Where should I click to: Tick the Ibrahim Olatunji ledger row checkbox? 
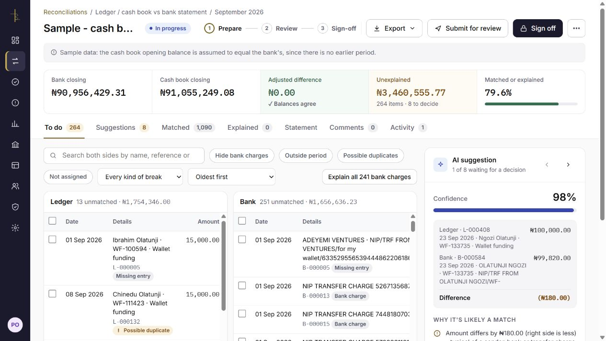coord(53,239)
